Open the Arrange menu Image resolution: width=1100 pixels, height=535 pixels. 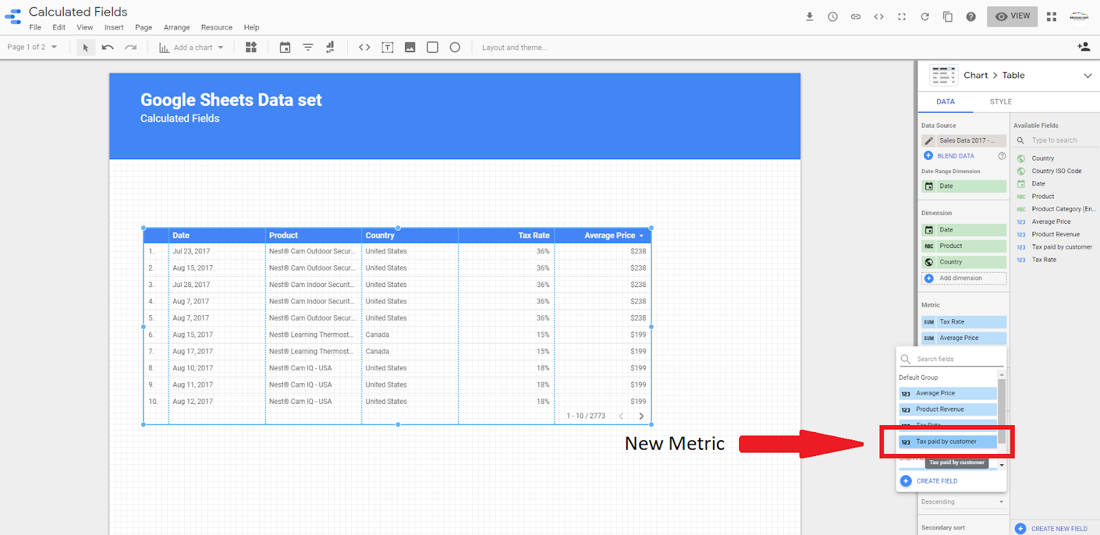click(177, 27)
